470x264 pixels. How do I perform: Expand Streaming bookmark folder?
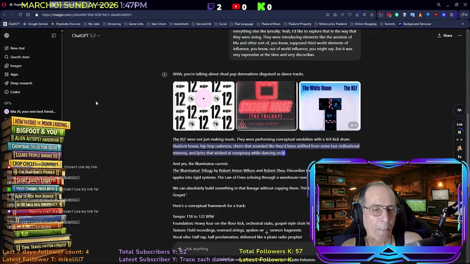coord(112,24)
